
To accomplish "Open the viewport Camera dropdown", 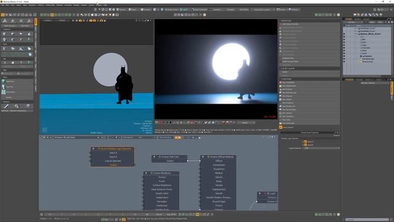I will coord(48,20).
